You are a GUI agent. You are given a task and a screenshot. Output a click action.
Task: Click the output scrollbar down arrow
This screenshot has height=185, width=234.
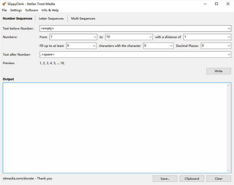(x=228, y=171)
